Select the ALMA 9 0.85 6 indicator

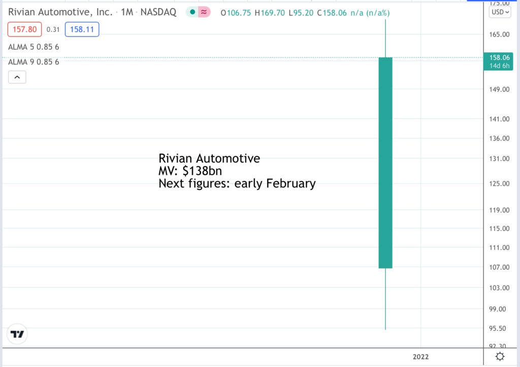pyautogui.click(x=34, y=62)
